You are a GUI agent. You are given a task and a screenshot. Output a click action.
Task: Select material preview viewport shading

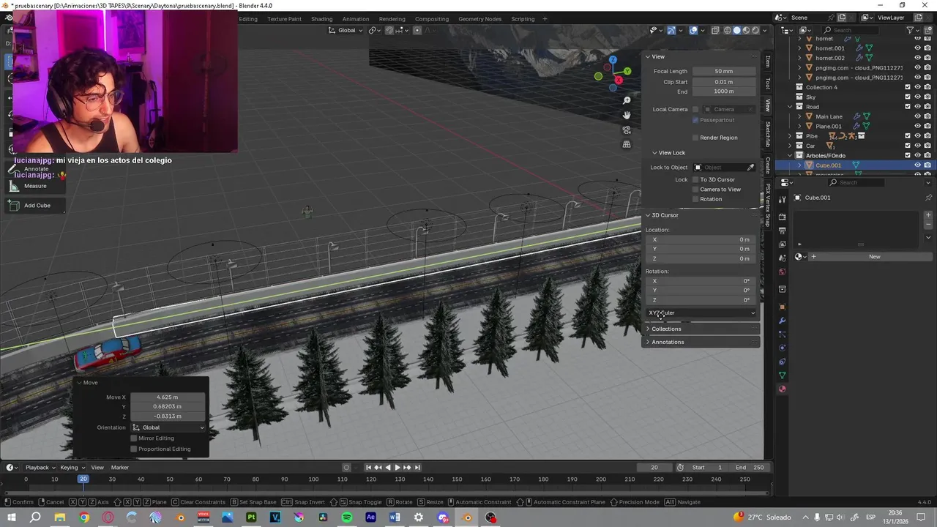[747, 30]
